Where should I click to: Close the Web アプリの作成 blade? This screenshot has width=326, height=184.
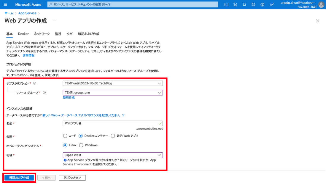[x=317, y=21]
